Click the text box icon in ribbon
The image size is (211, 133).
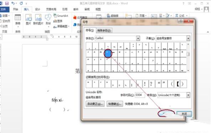154,16
